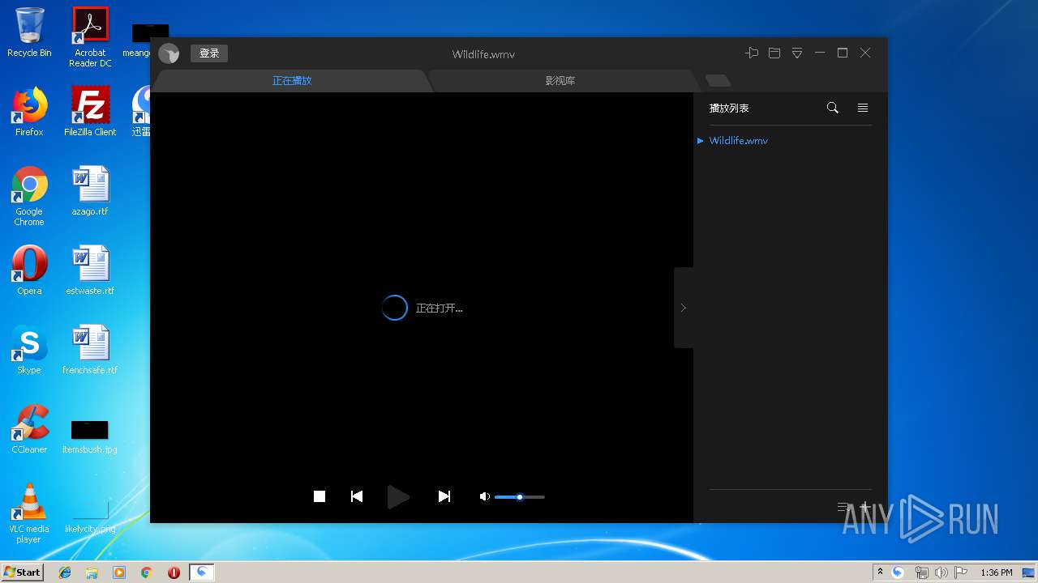Click the network tray icon
This screenshot has height=583, width=1038.
pos(921,572)
